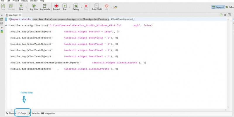
Task: Start recording with the Record button
Action: [56, 7]
